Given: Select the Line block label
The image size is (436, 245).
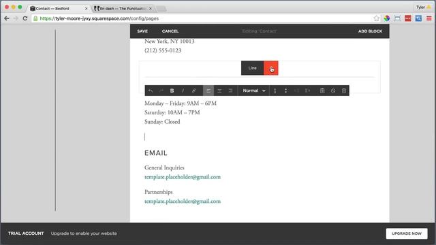Looking at the screenshot, I should 253,68.
